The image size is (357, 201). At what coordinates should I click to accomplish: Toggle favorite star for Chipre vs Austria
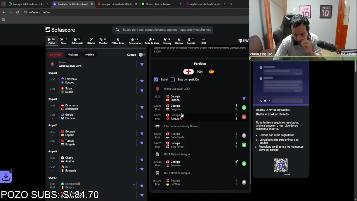pos(142,160)
